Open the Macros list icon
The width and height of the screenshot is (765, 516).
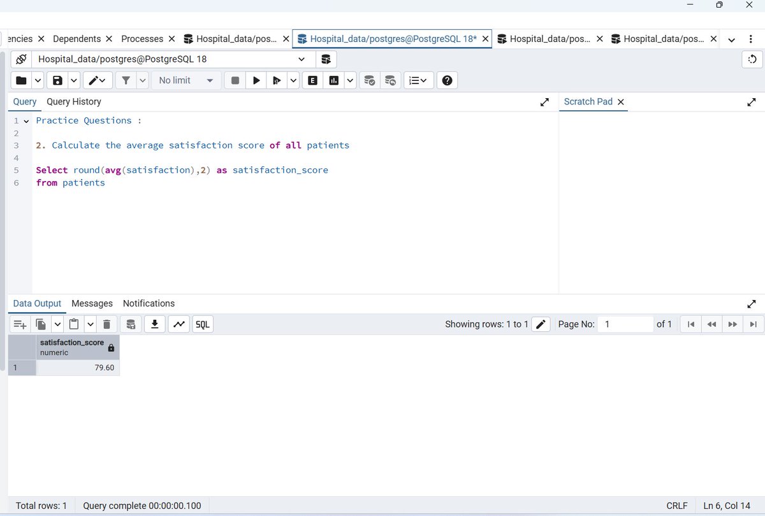pyautogui.click(x=418, y=80)
